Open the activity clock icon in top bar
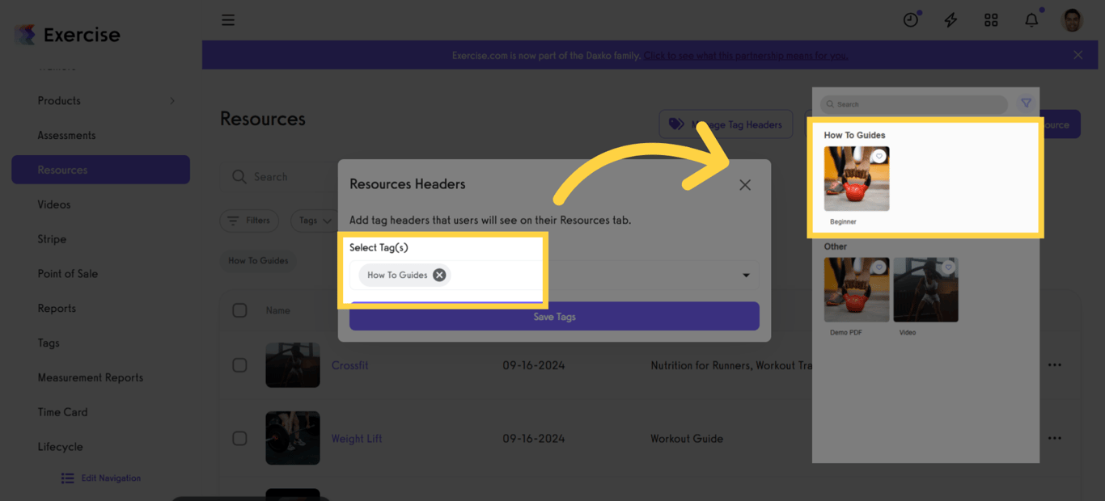 click(x=911, y=19)
